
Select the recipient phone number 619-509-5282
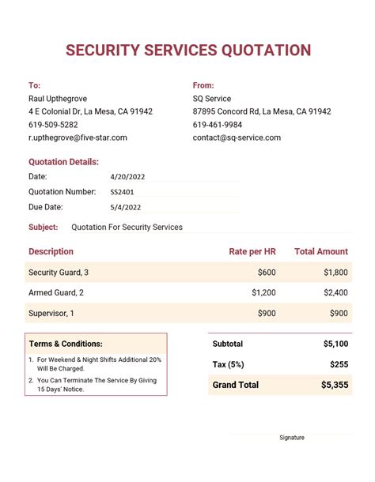(53, 125)
